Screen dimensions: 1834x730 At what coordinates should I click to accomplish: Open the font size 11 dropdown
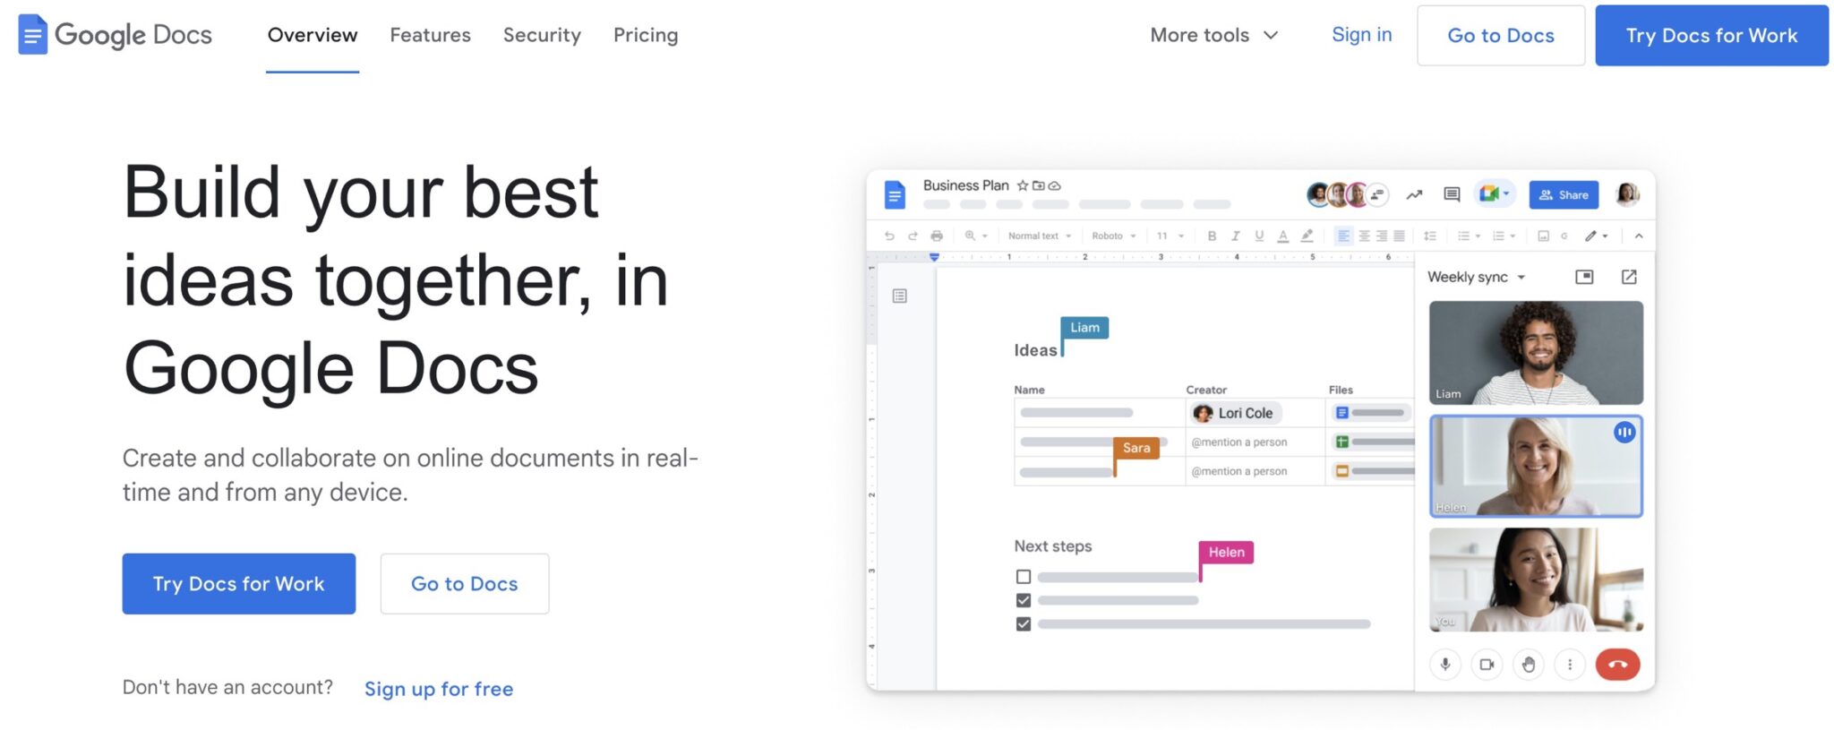[x=1170, y=236]
